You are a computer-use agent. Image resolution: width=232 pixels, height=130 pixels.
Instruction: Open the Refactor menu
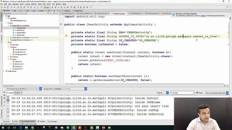34,4
